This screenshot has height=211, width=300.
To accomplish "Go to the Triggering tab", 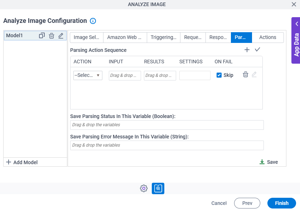I will 163,37.
